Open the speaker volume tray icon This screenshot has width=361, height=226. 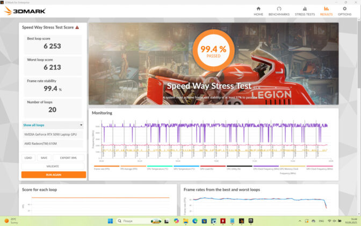[335, 221]
